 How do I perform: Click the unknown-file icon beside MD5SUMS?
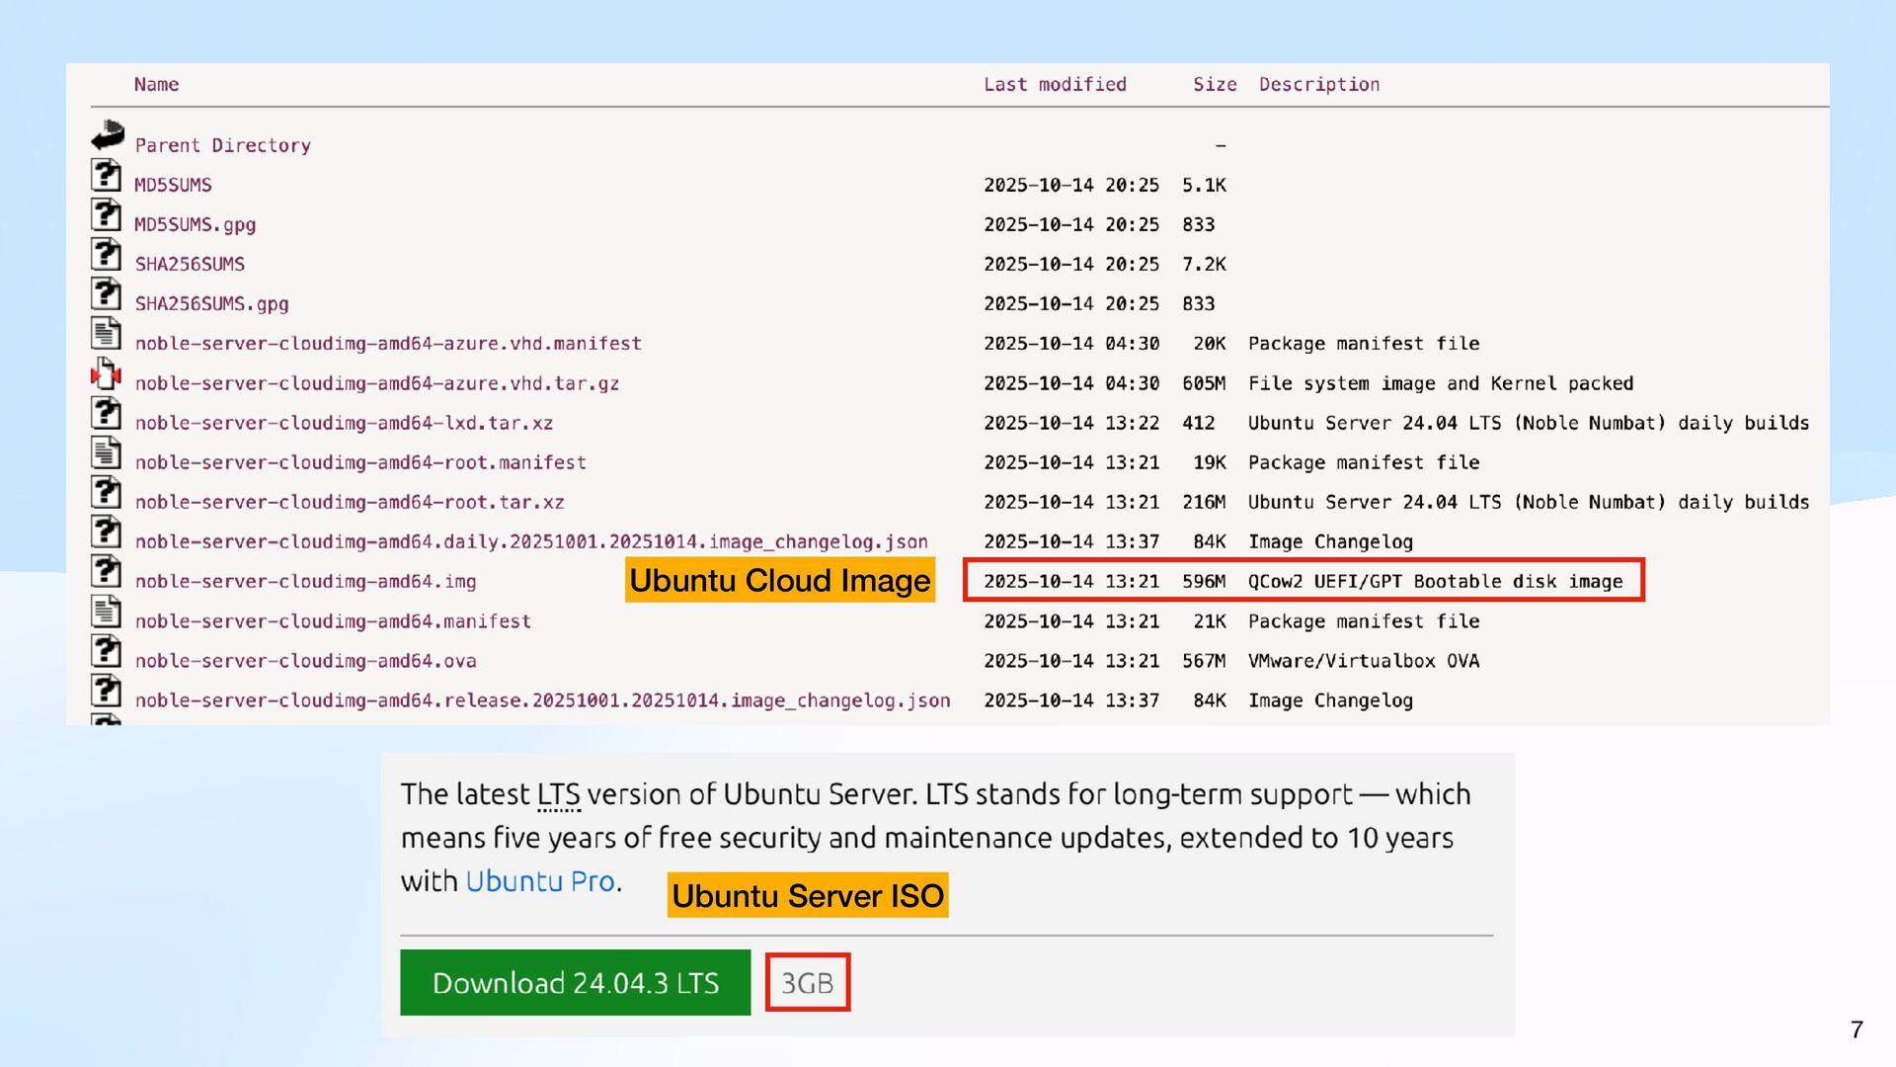point(107,175)
